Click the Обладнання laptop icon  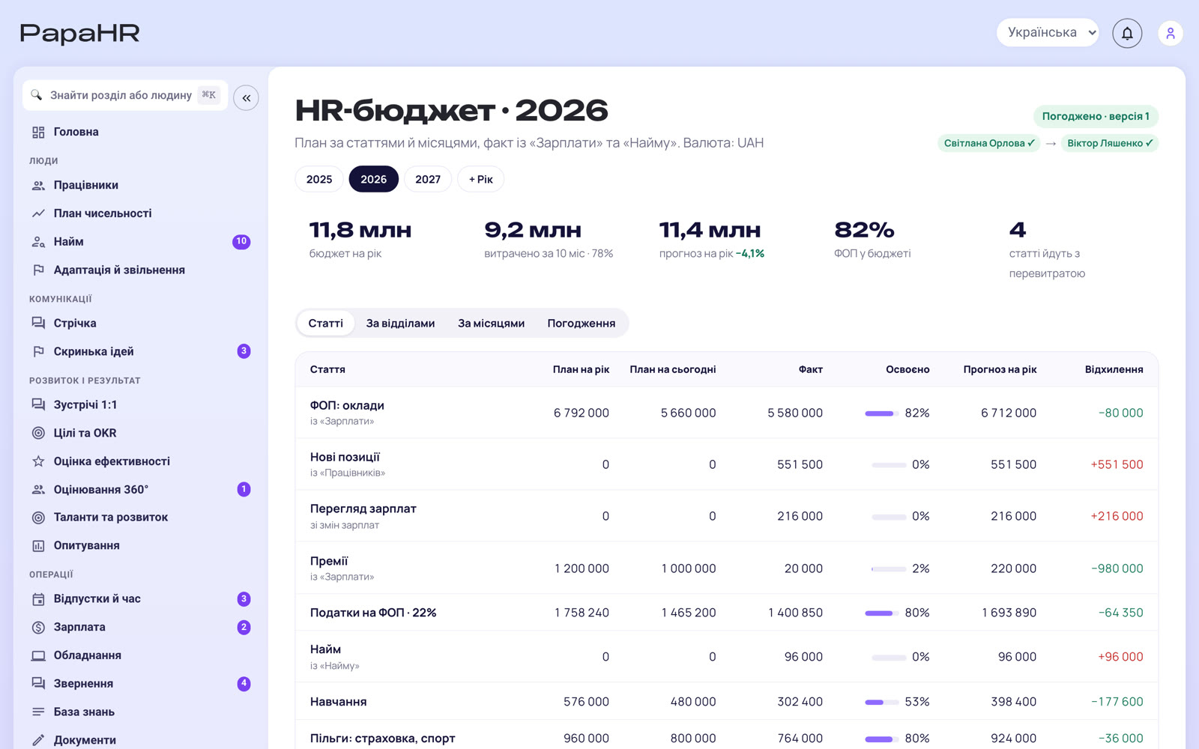(38, 655)
